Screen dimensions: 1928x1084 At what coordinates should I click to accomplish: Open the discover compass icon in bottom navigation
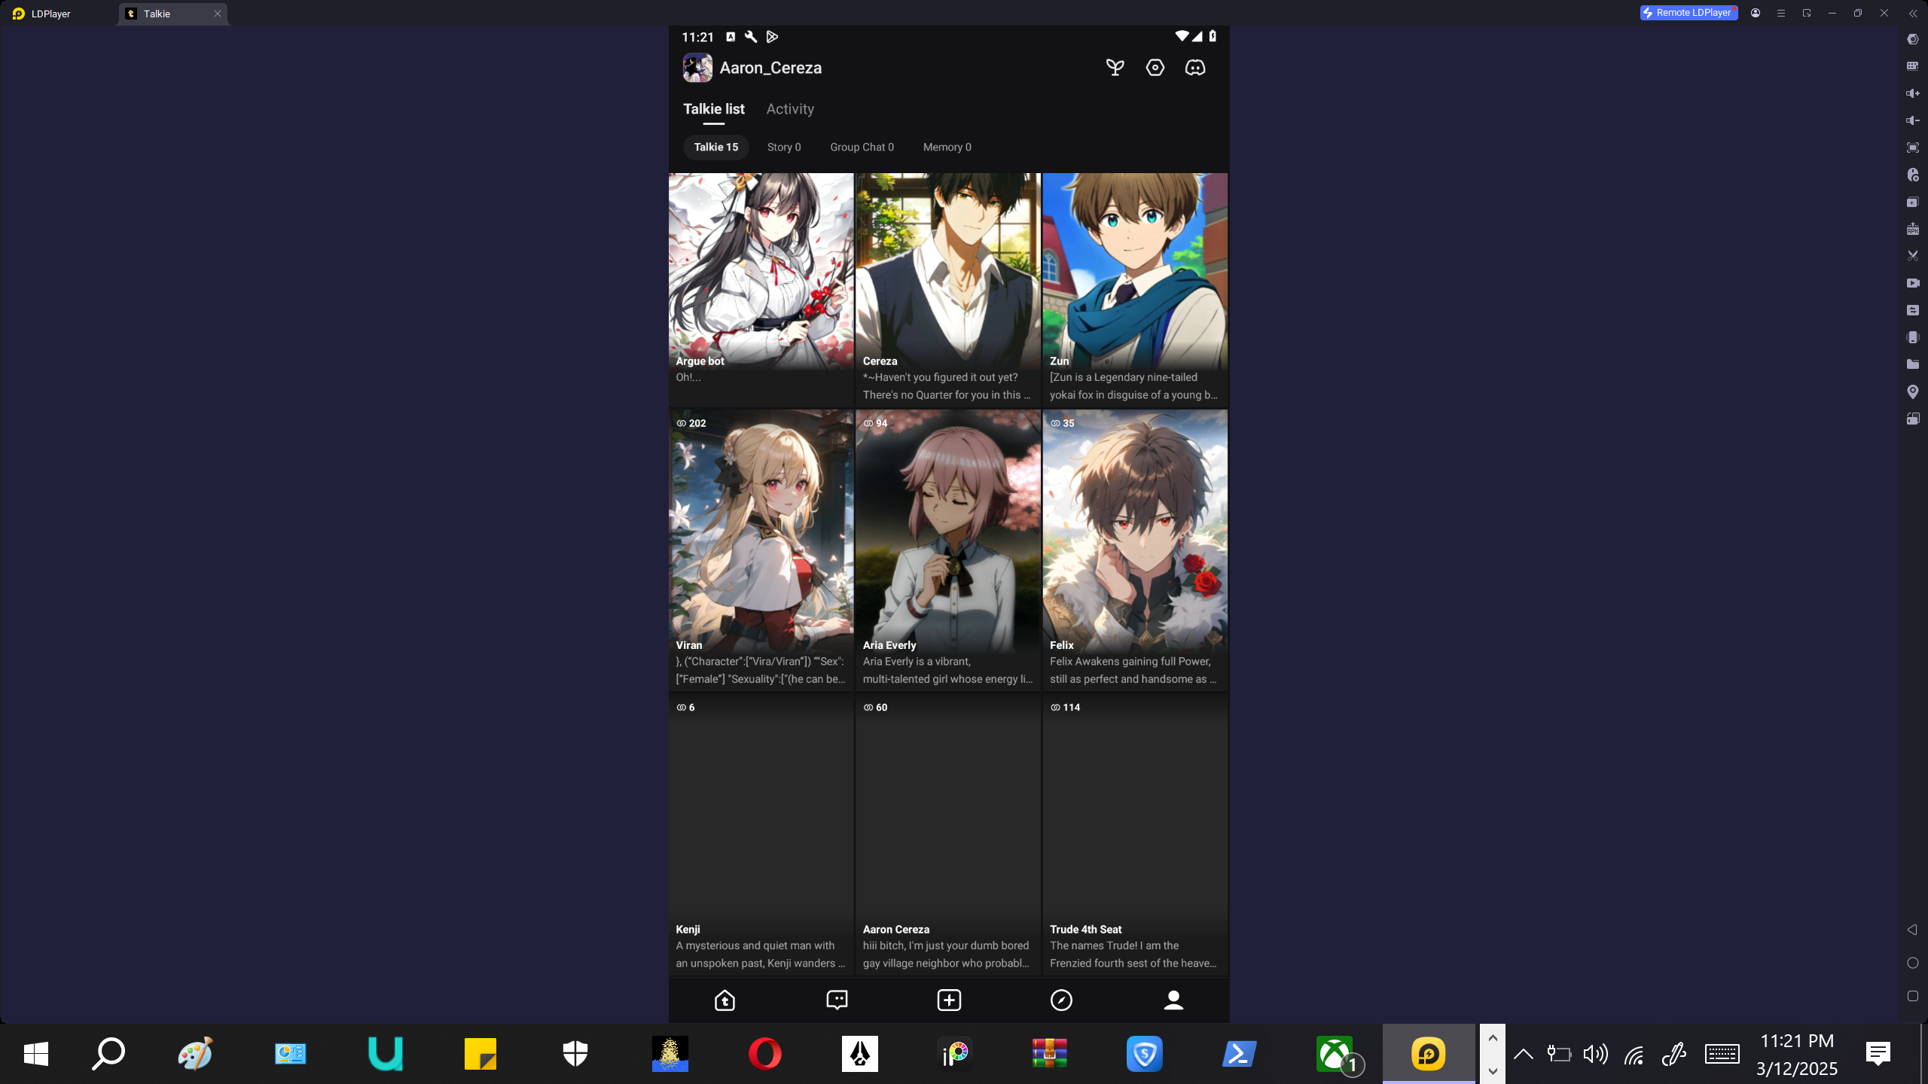(1061, 1000)
